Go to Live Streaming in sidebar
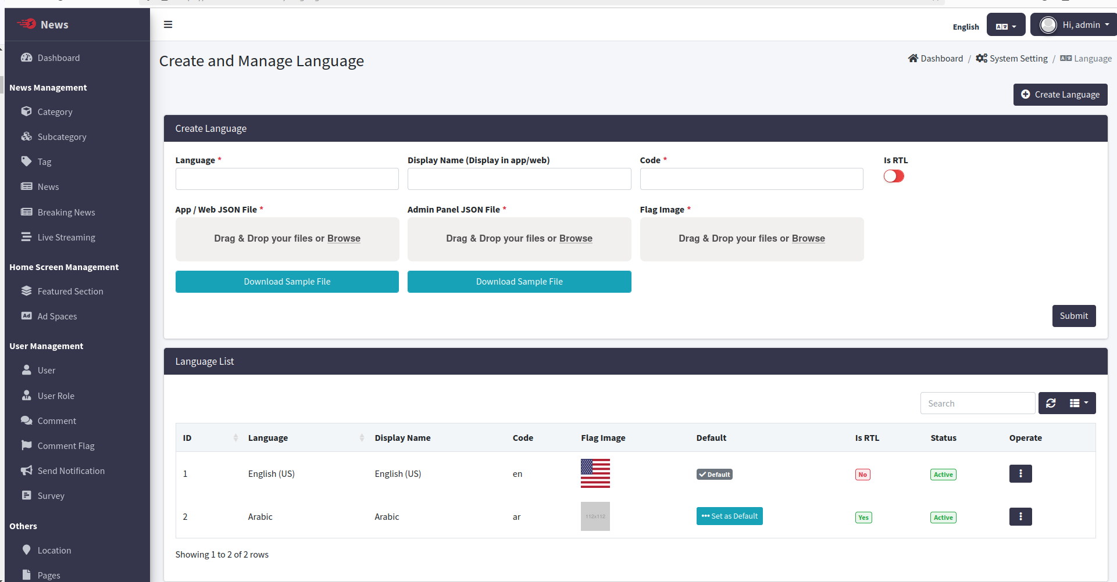This screenshot has width=1117, height=582. click(66, 237)
